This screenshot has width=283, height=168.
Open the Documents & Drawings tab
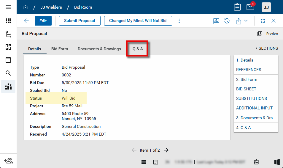tap(99, 49)
